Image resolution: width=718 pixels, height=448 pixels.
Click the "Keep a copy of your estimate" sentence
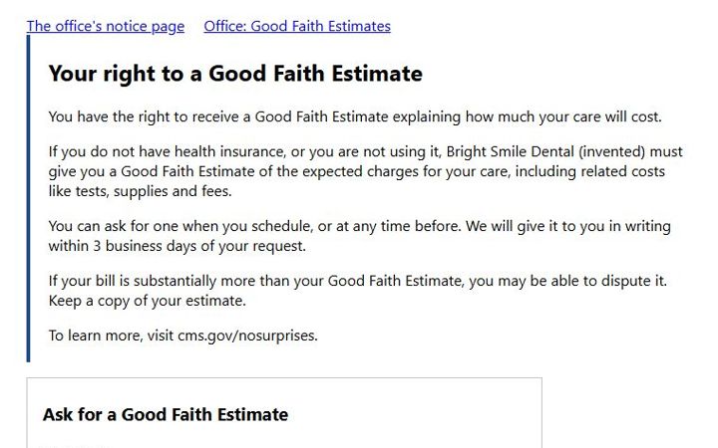pos(147,301)
